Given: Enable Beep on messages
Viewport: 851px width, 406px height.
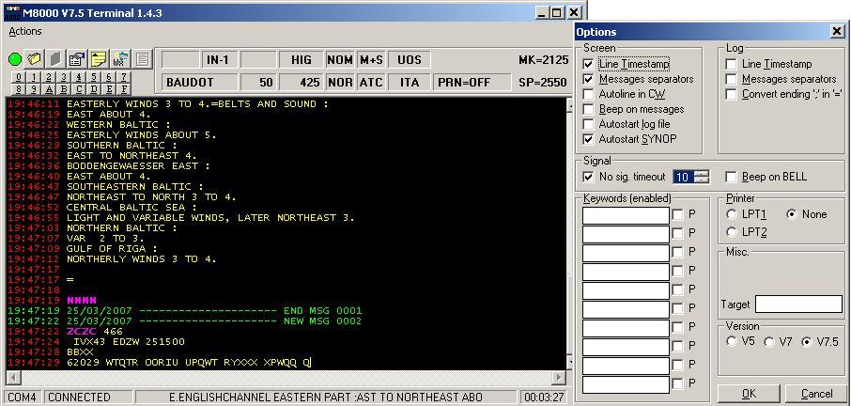Looking at the screenshot, I should pyautogui.click(x=588, y=109).
